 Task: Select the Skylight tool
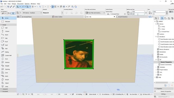pyautogui.click(x=8, y=66)
